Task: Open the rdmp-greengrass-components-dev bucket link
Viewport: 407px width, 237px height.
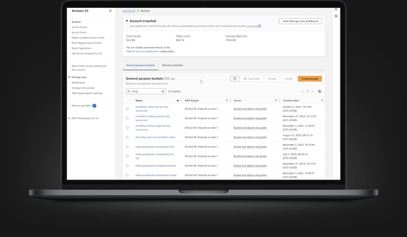Action: pos(155,147)
